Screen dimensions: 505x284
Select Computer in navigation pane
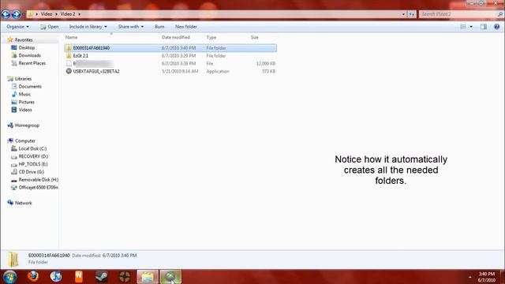coord(24,140)
